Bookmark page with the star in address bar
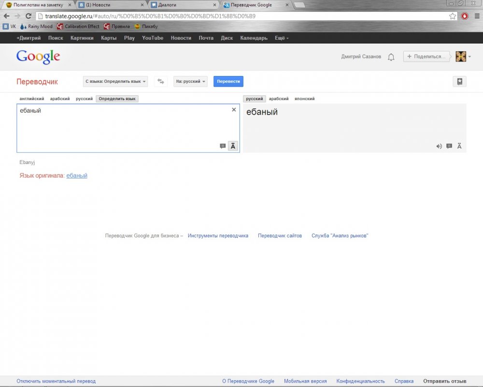483x387 pixels. coord(453,16)
